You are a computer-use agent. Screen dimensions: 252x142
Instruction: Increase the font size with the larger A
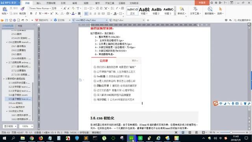[x=65, y=8]
